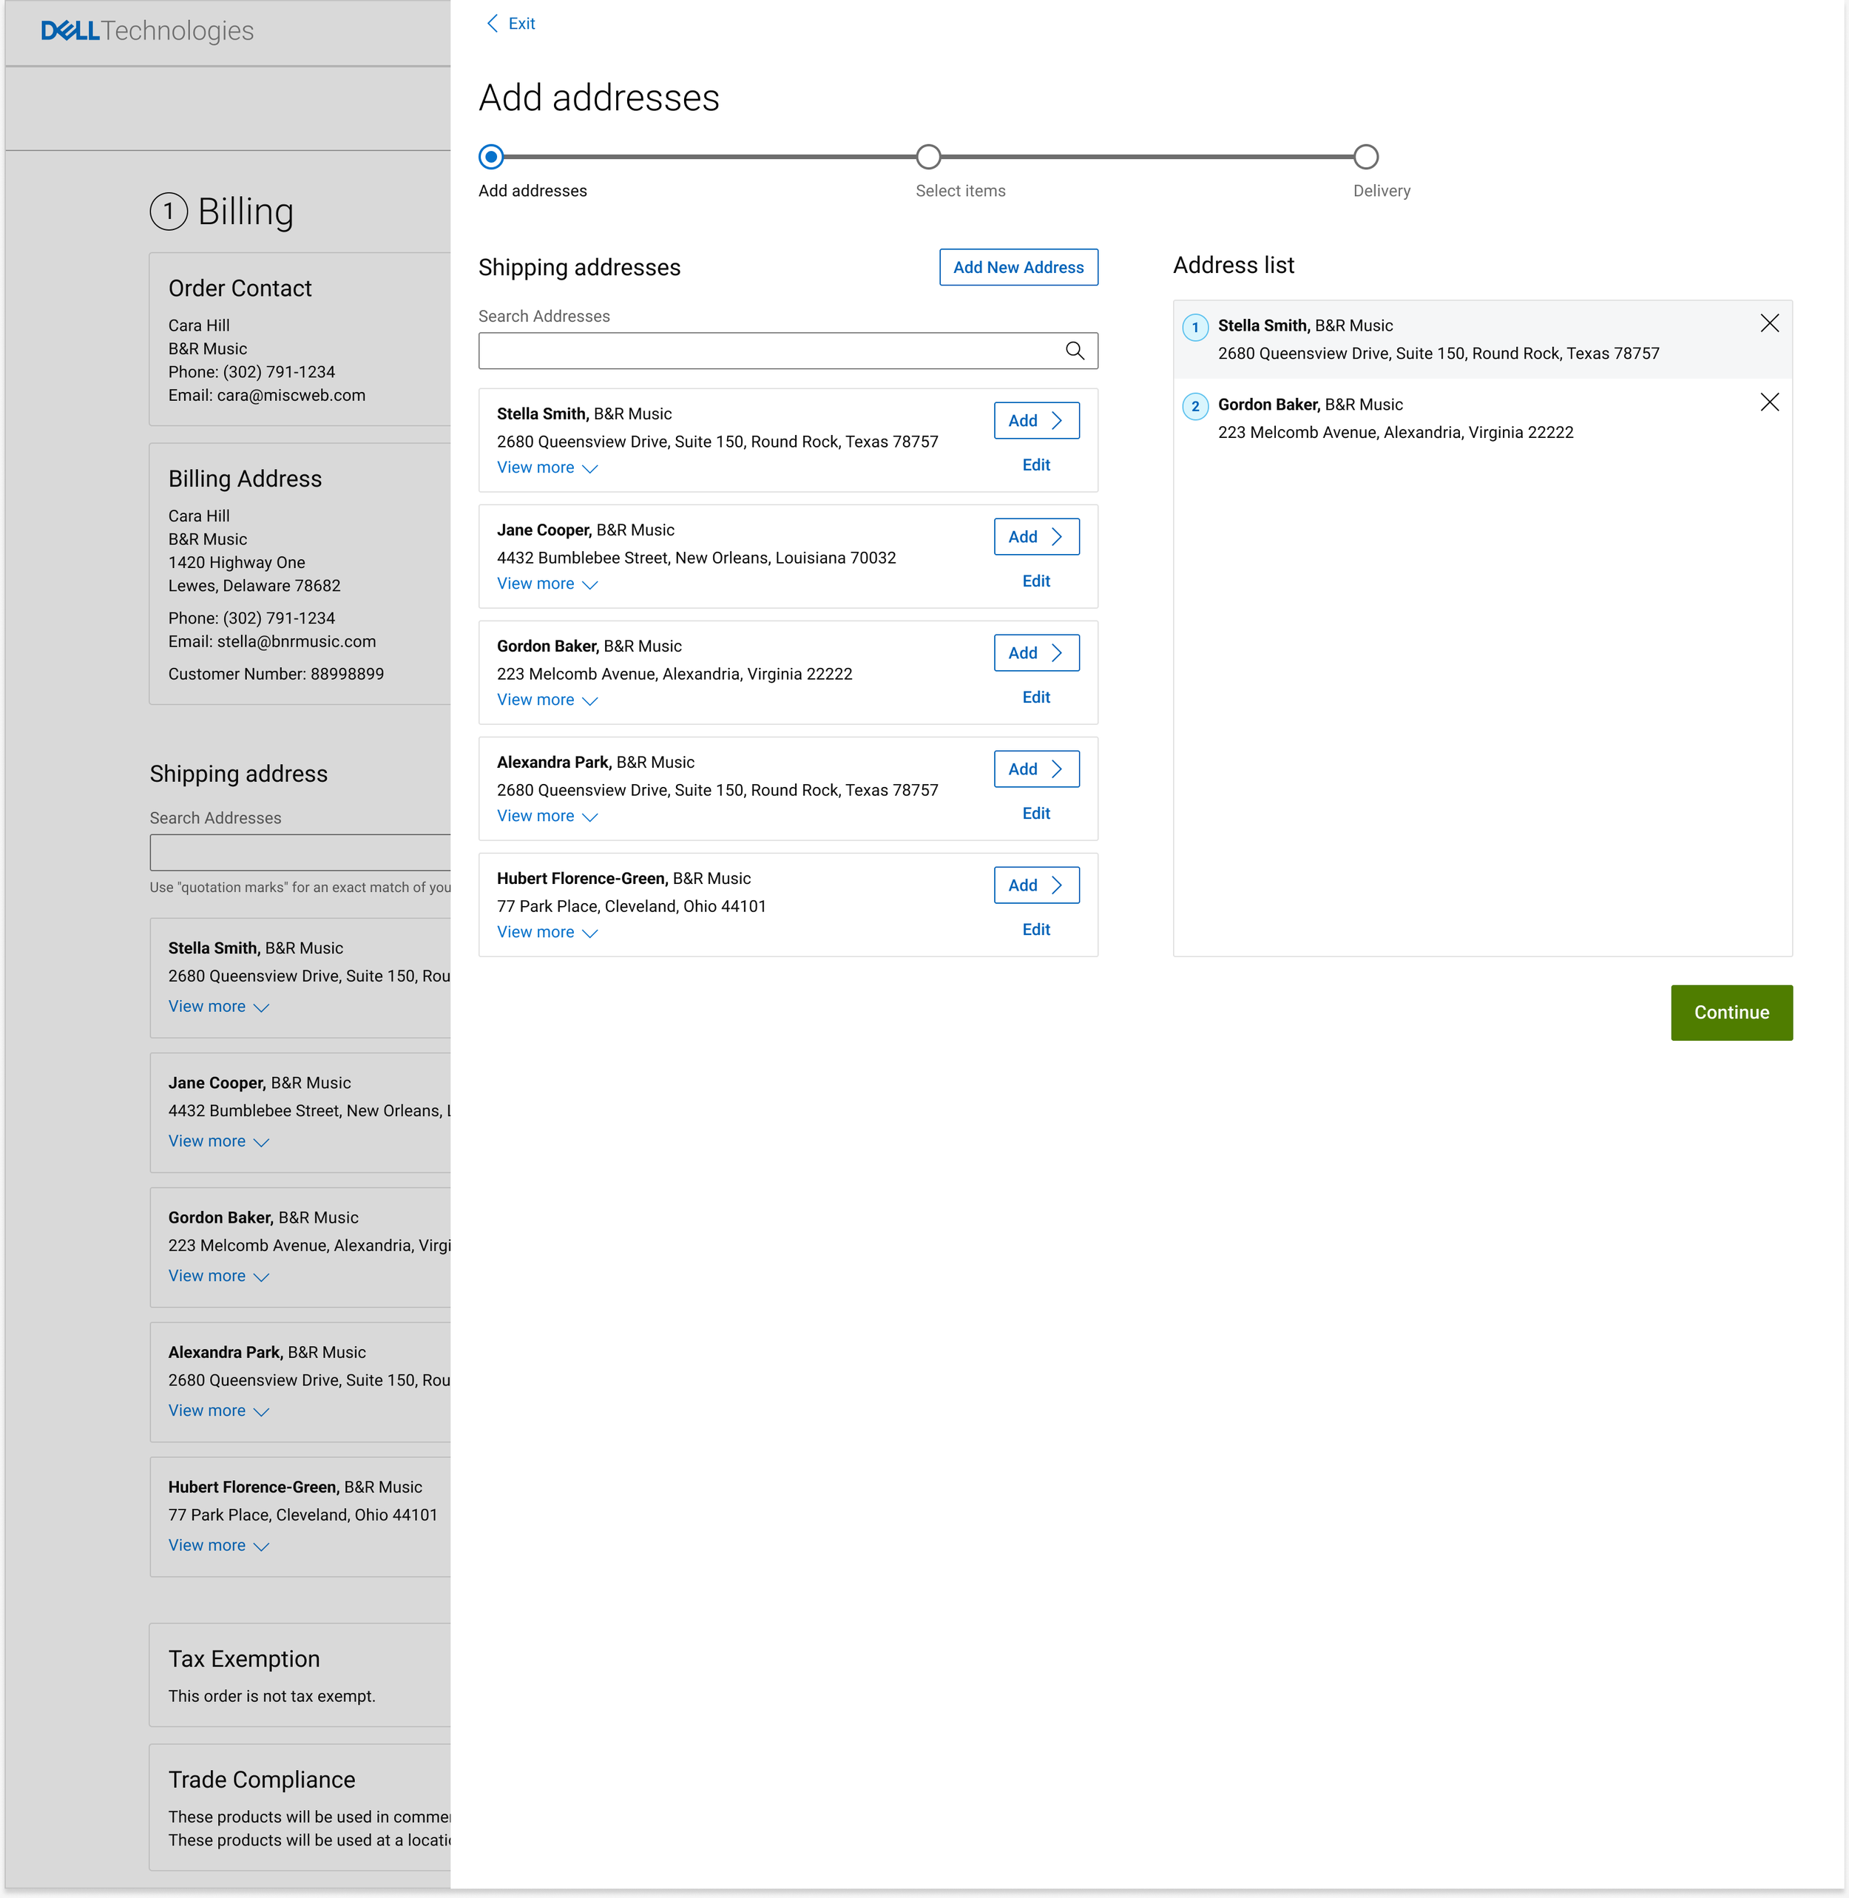Click into the Search Addresses input field
Viewport: 1849px width, 1898px height.
pyautogui.click(x=767, y=351)
